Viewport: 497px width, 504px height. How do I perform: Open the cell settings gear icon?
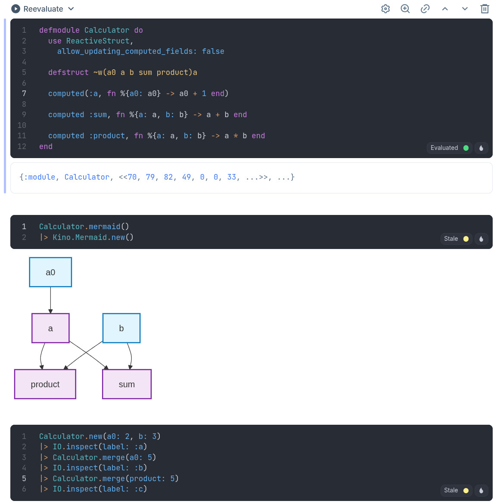pyautogui.click(x=385, y=9)
